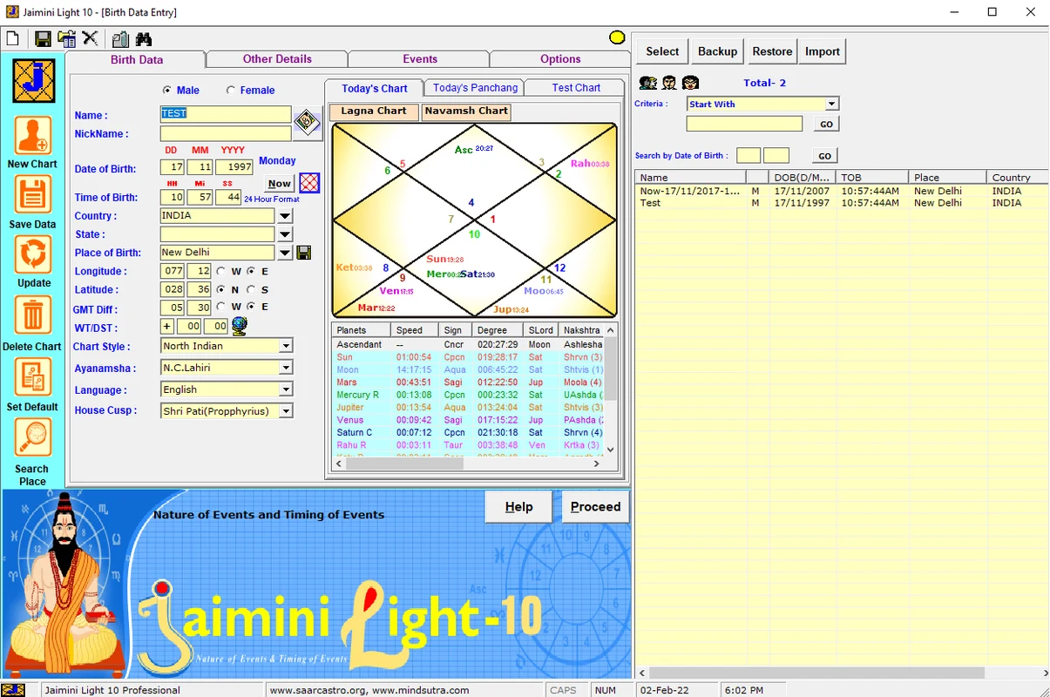Click the Update sidebar icon
The width and height of the screenshot is (1050, 697).
tap(32, 256)
